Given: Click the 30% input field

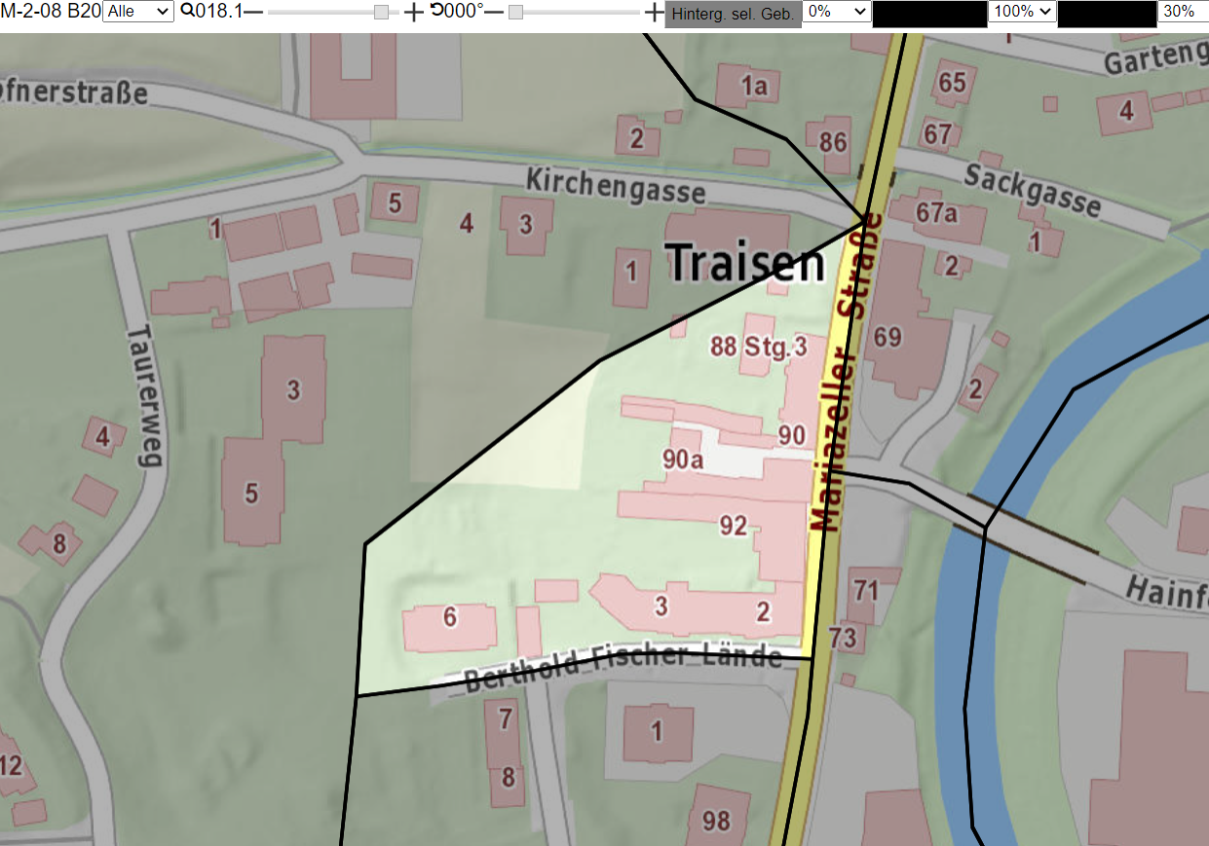Looking at the screenshot, I should 1183,12.
